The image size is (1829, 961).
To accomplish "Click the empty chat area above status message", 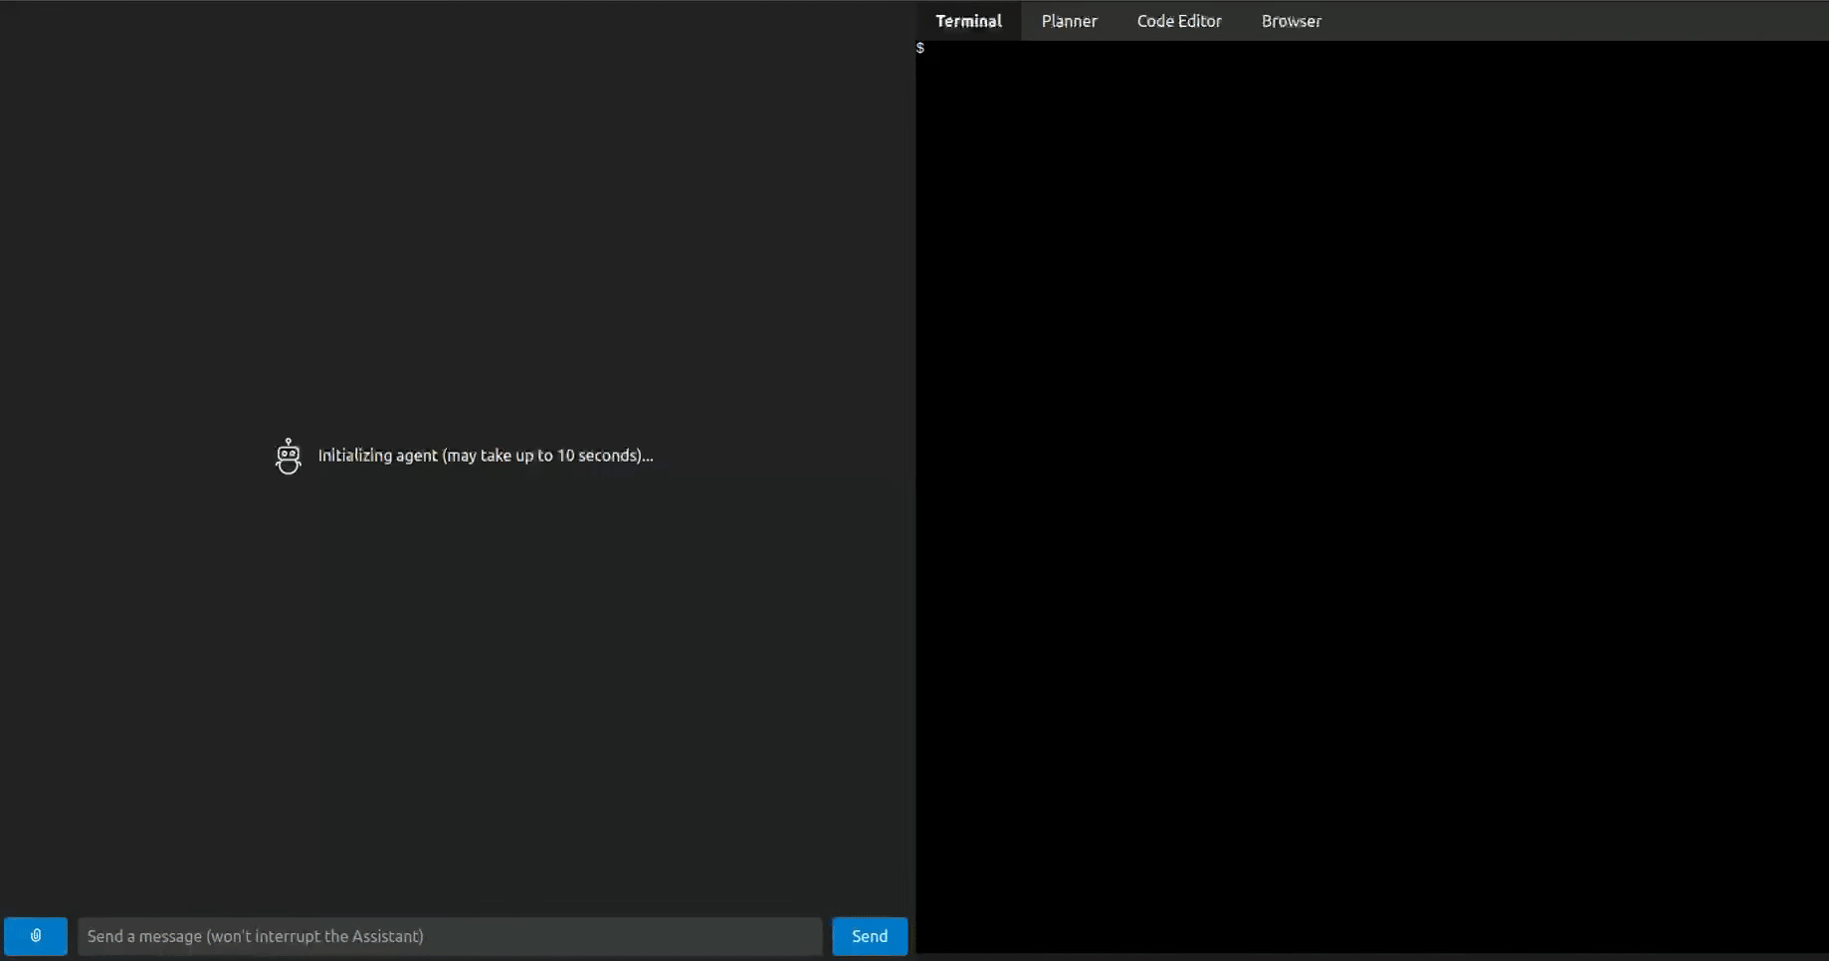I will click(x=458, y=219).
